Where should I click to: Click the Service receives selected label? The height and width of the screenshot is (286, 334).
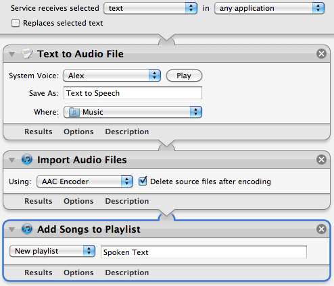(x=55, y=8)
